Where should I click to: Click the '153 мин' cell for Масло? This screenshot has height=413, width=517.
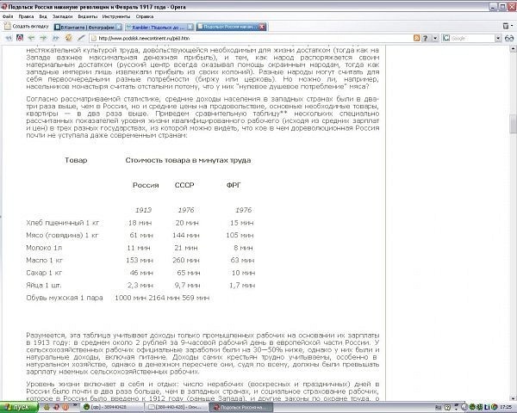(x=140, y=260)
